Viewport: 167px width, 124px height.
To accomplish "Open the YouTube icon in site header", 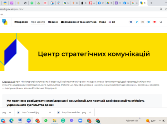I will coord(155,22).
